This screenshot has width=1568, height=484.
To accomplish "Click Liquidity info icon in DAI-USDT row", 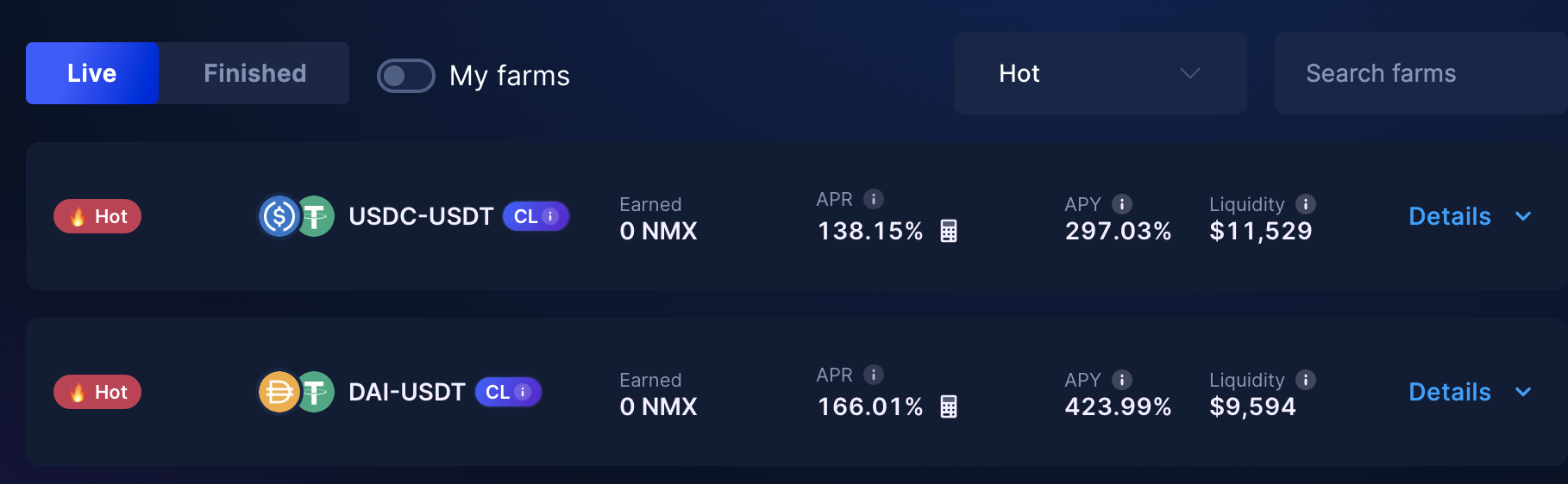I will pos(1306,380).
